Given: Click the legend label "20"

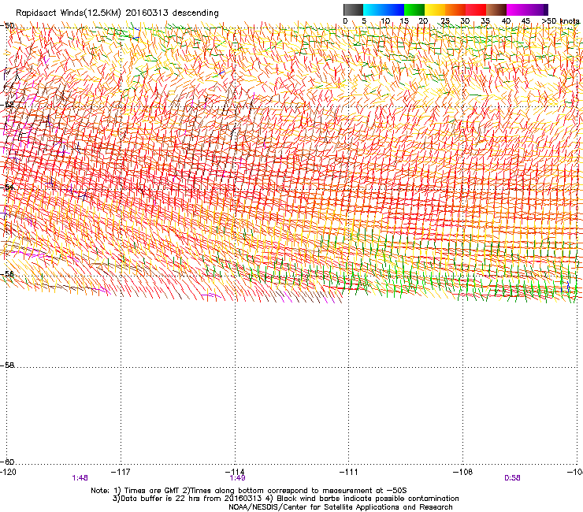Looking at the screenshot, I should coord(423,21).
